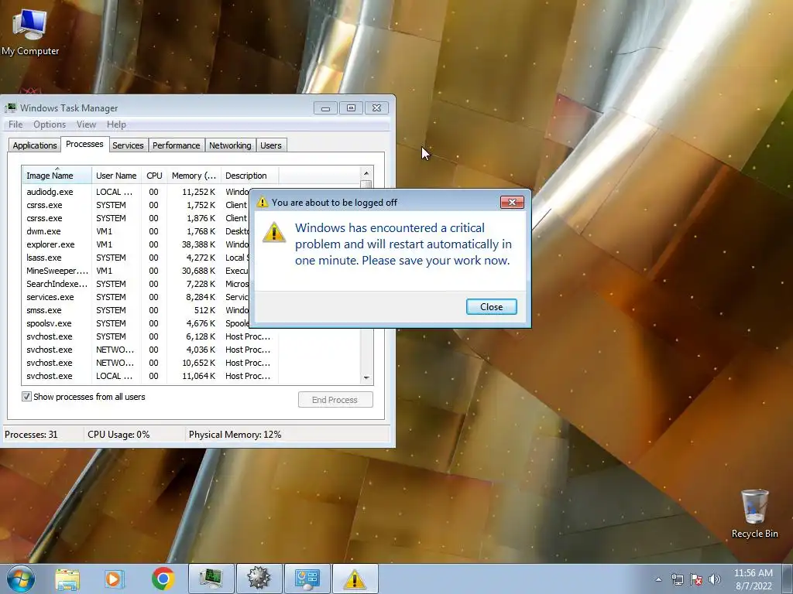Click the 38,388 K memory value

click(x=198, y=244)
